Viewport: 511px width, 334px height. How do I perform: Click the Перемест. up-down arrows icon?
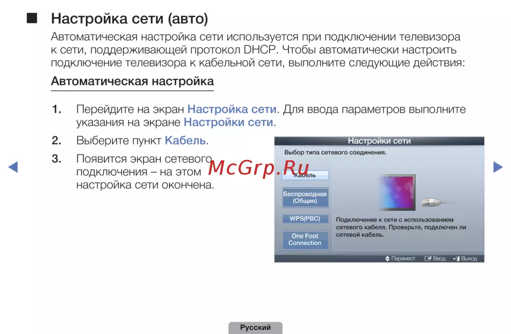[387, 259]
